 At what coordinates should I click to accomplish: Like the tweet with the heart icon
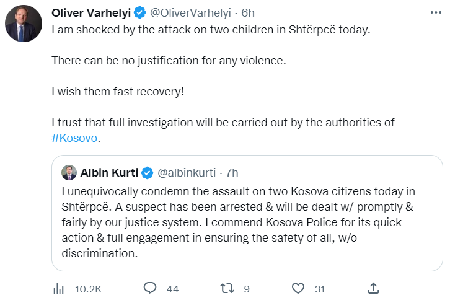tap(298, 288)
